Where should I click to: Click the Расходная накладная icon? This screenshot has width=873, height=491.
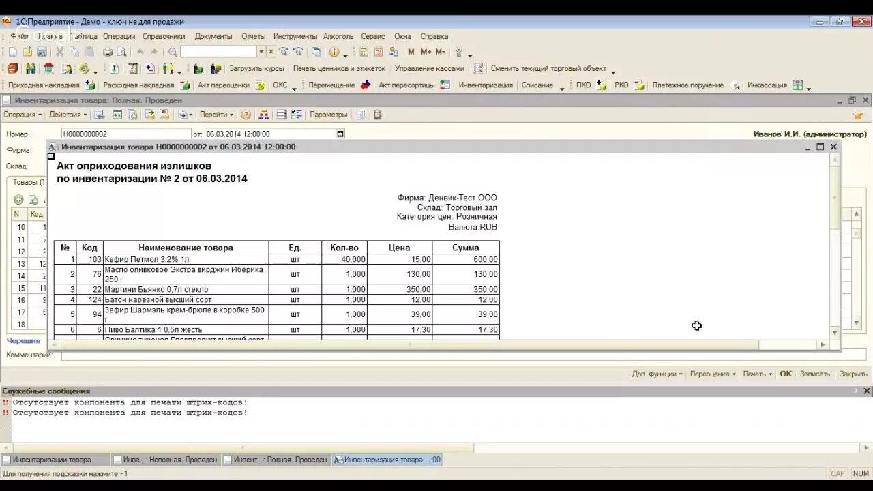click(x=185, y=85)
